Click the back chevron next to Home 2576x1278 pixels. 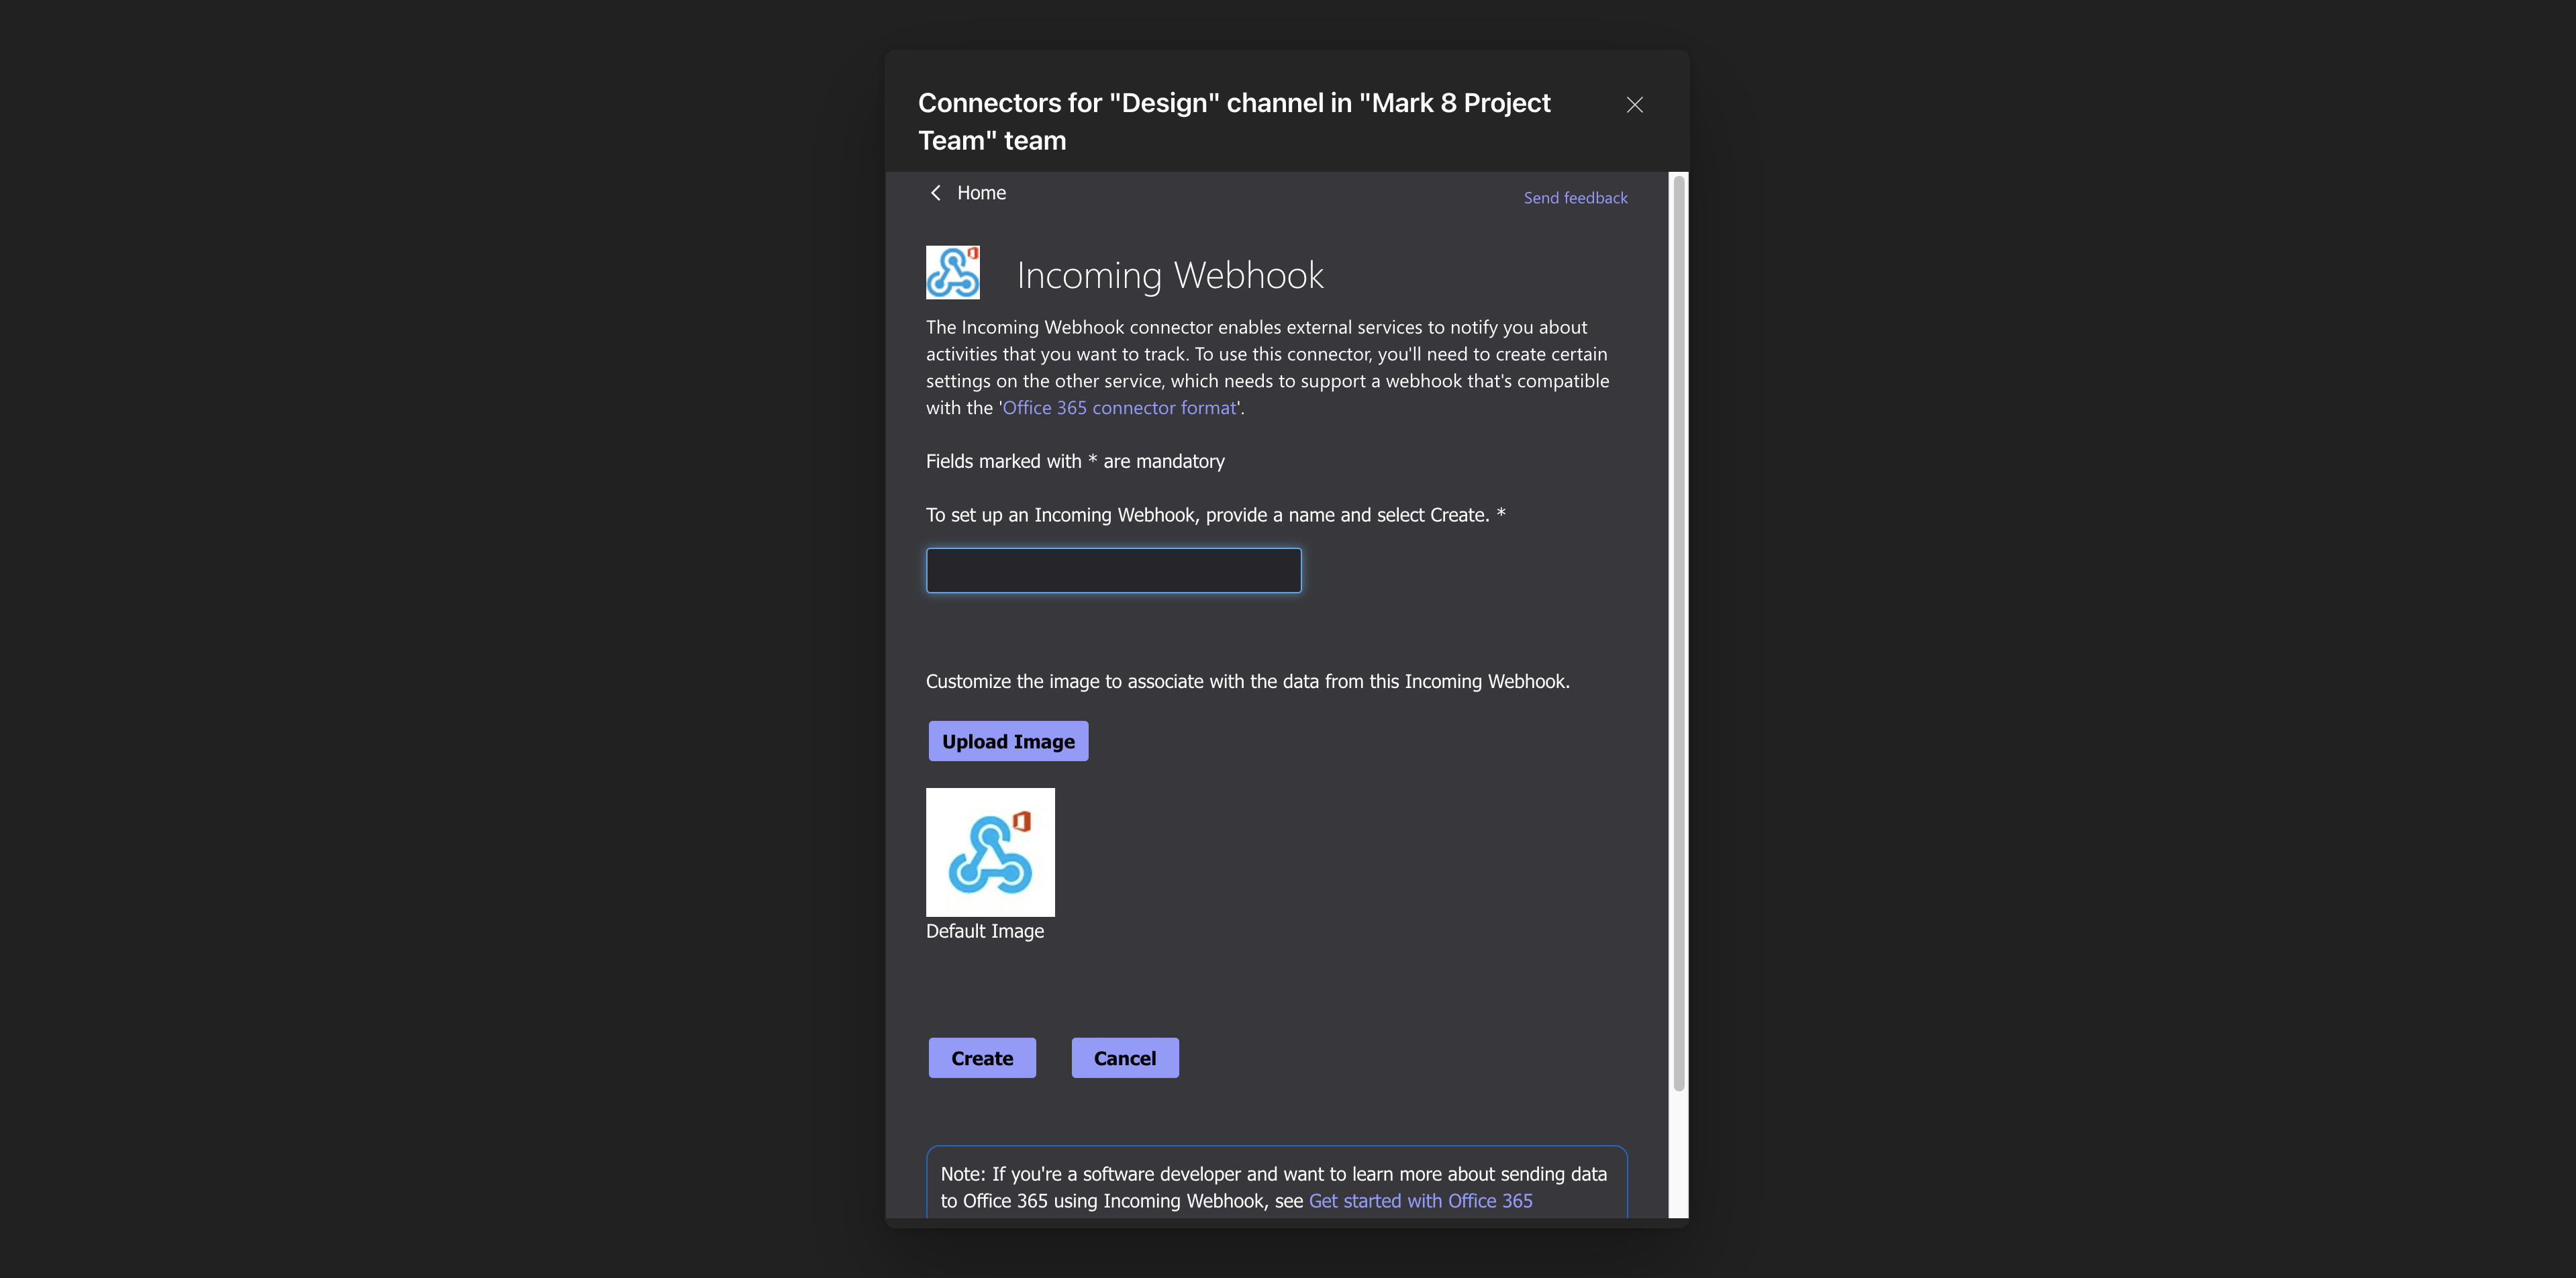(936, 193)
